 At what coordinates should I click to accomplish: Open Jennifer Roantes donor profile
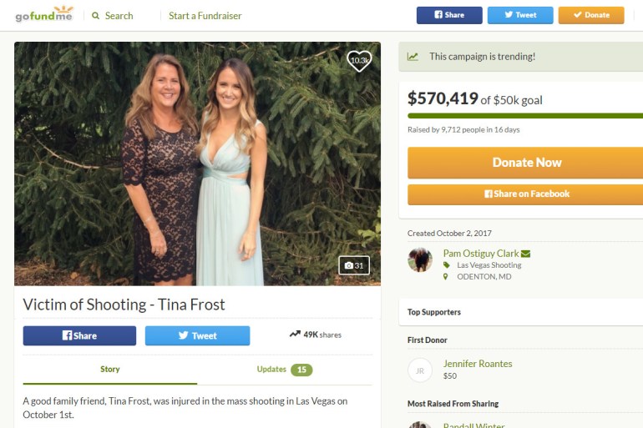[478, 364]
